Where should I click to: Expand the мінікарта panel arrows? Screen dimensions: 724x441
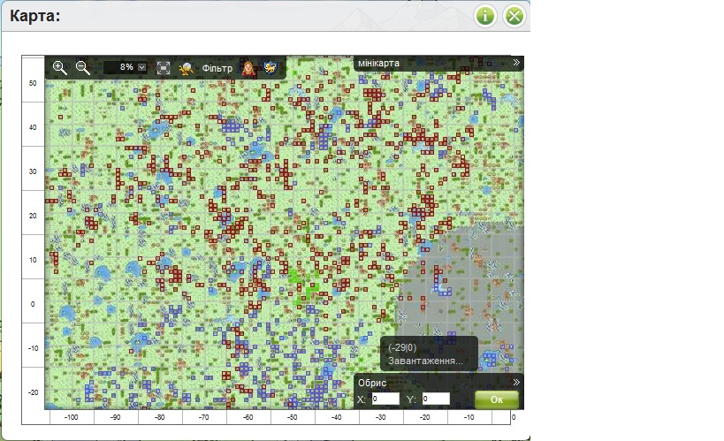[x=516, y=63]
